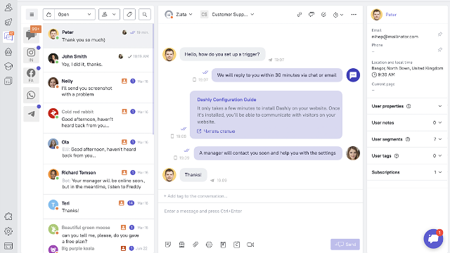Open the conversation status dropdown showing Open
The image size is (450, 253).
pyautogui.click(x=69, y=14)
